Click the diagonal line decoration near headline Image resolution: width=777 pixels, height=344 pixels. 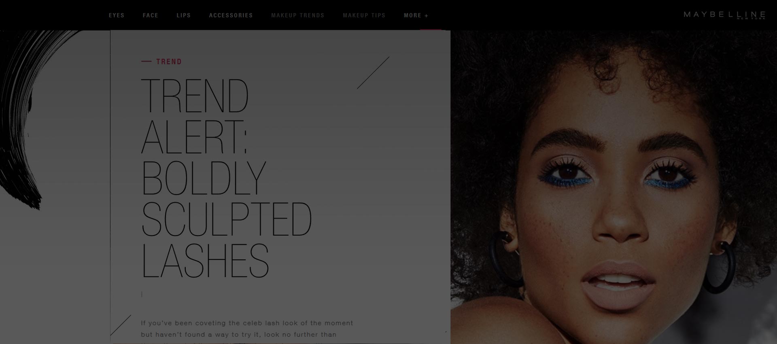pyautogui.click(x=373, y=72)
